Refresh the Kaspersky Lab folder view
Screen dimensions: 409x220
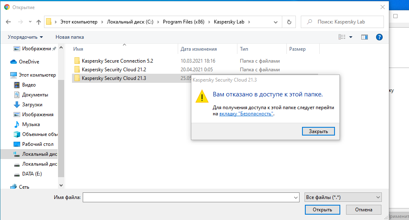[289, 22]
